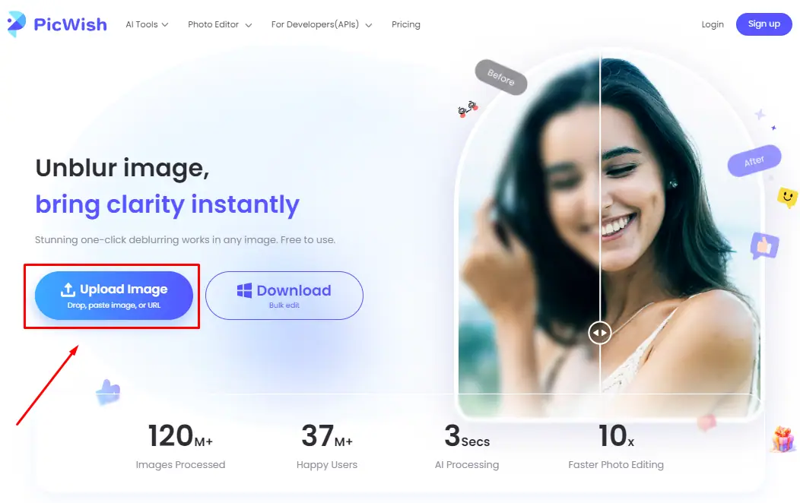Expand the AI Tools dropdown chevron
Image resolution: width=800 pixels, height=503 pixels.
point(165,24)
